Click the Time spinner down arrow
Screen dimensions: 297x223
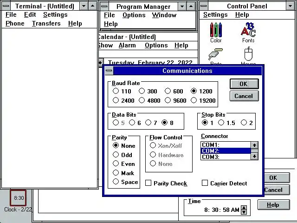coord(244,212)
